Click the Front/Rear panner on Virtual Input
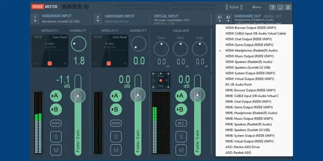The image size is (323, 161). [x=161, y=80]
